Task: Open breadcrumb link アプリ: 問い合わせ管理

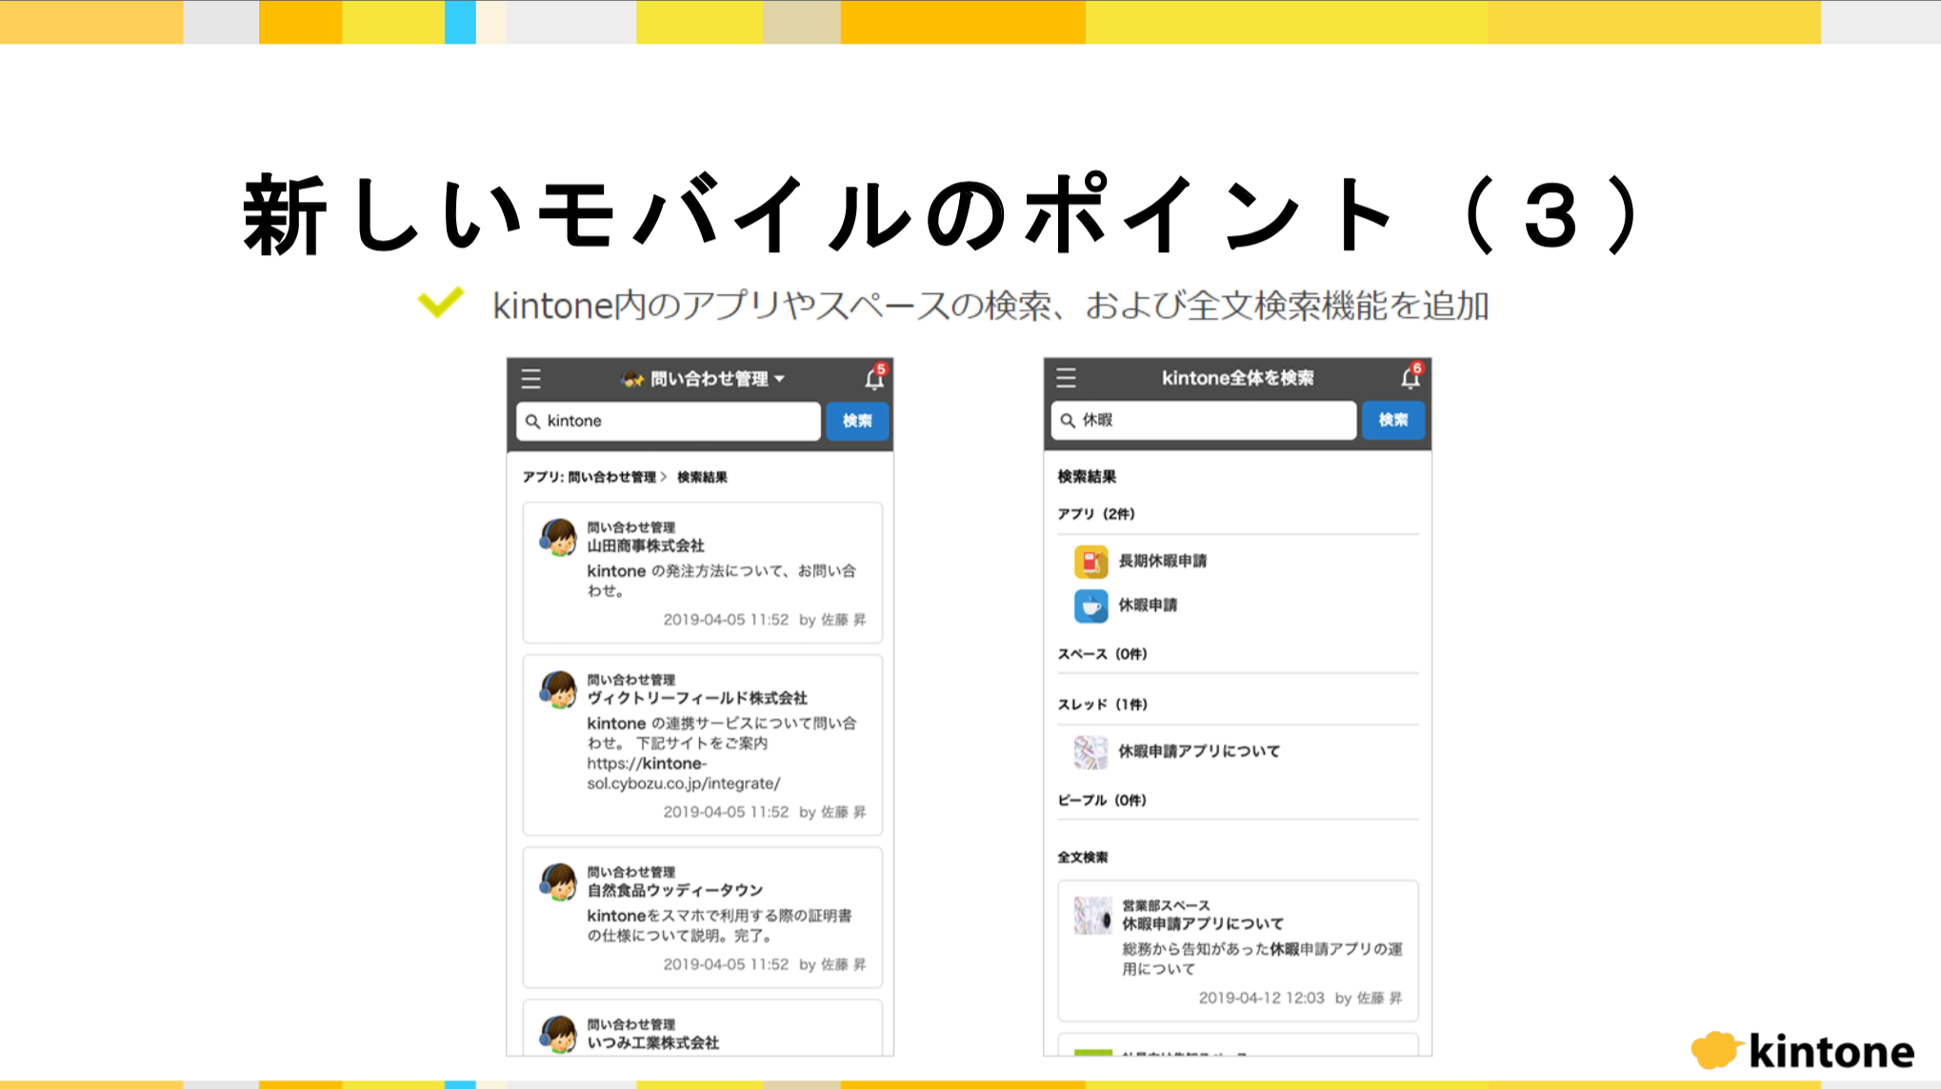Action: coord(589,477)
